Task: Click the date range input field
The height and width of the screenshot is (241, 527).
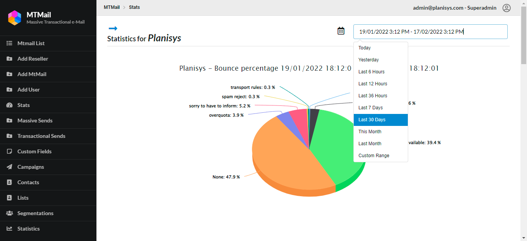Action: pyautogui.click(x=430, y=32)
